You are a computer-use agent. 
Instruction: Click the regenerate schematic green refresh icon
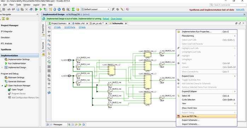tap(49, 62)
